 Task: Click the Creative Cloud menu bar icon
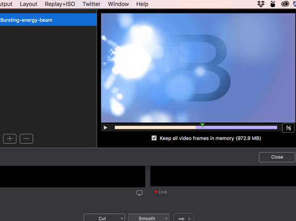pos(285,4)
